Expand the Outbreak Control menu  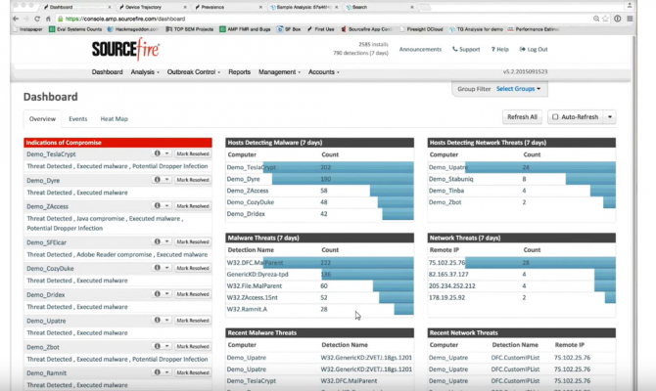coord(193,72)
